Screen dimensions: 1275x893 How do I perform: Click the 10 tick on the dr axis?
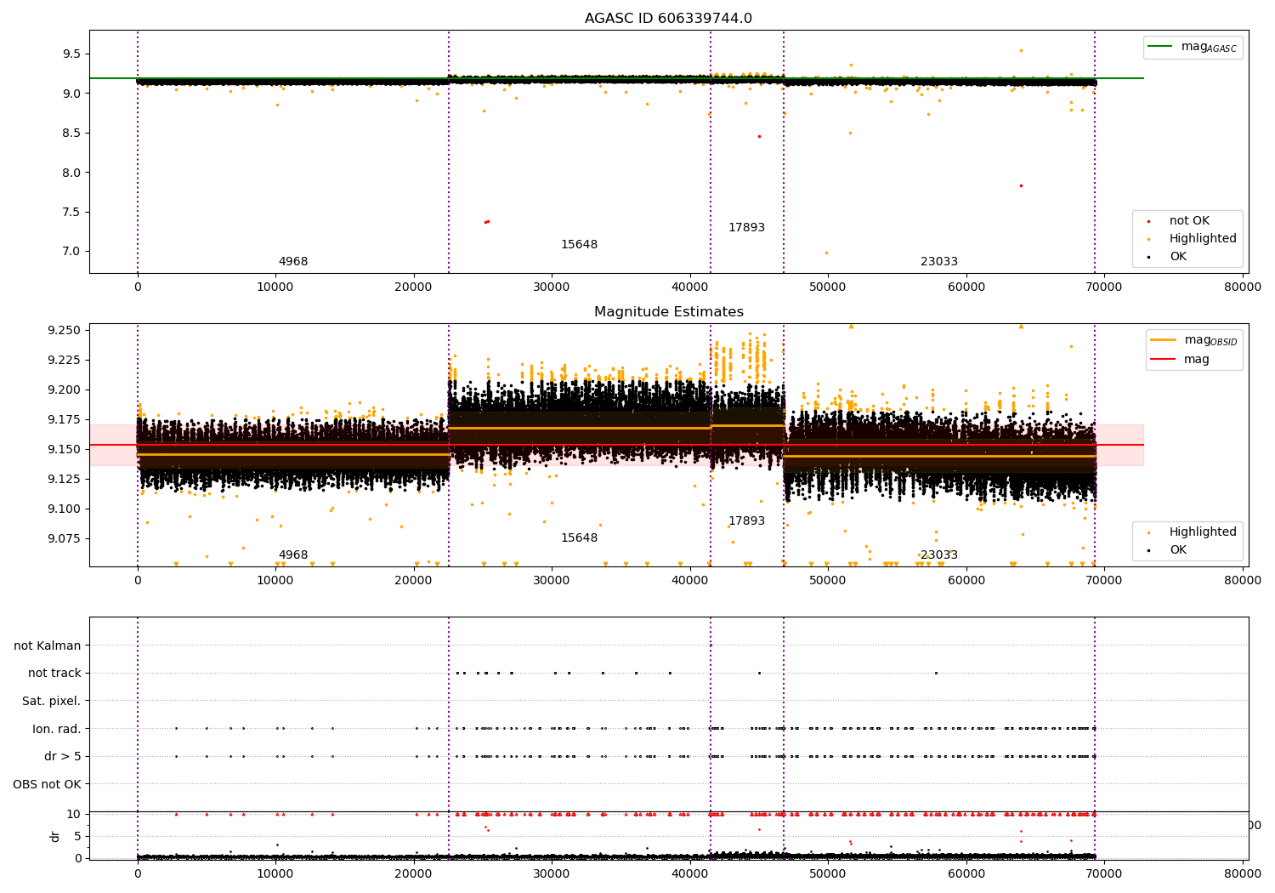pyautogui.click(x=74, y=814)
